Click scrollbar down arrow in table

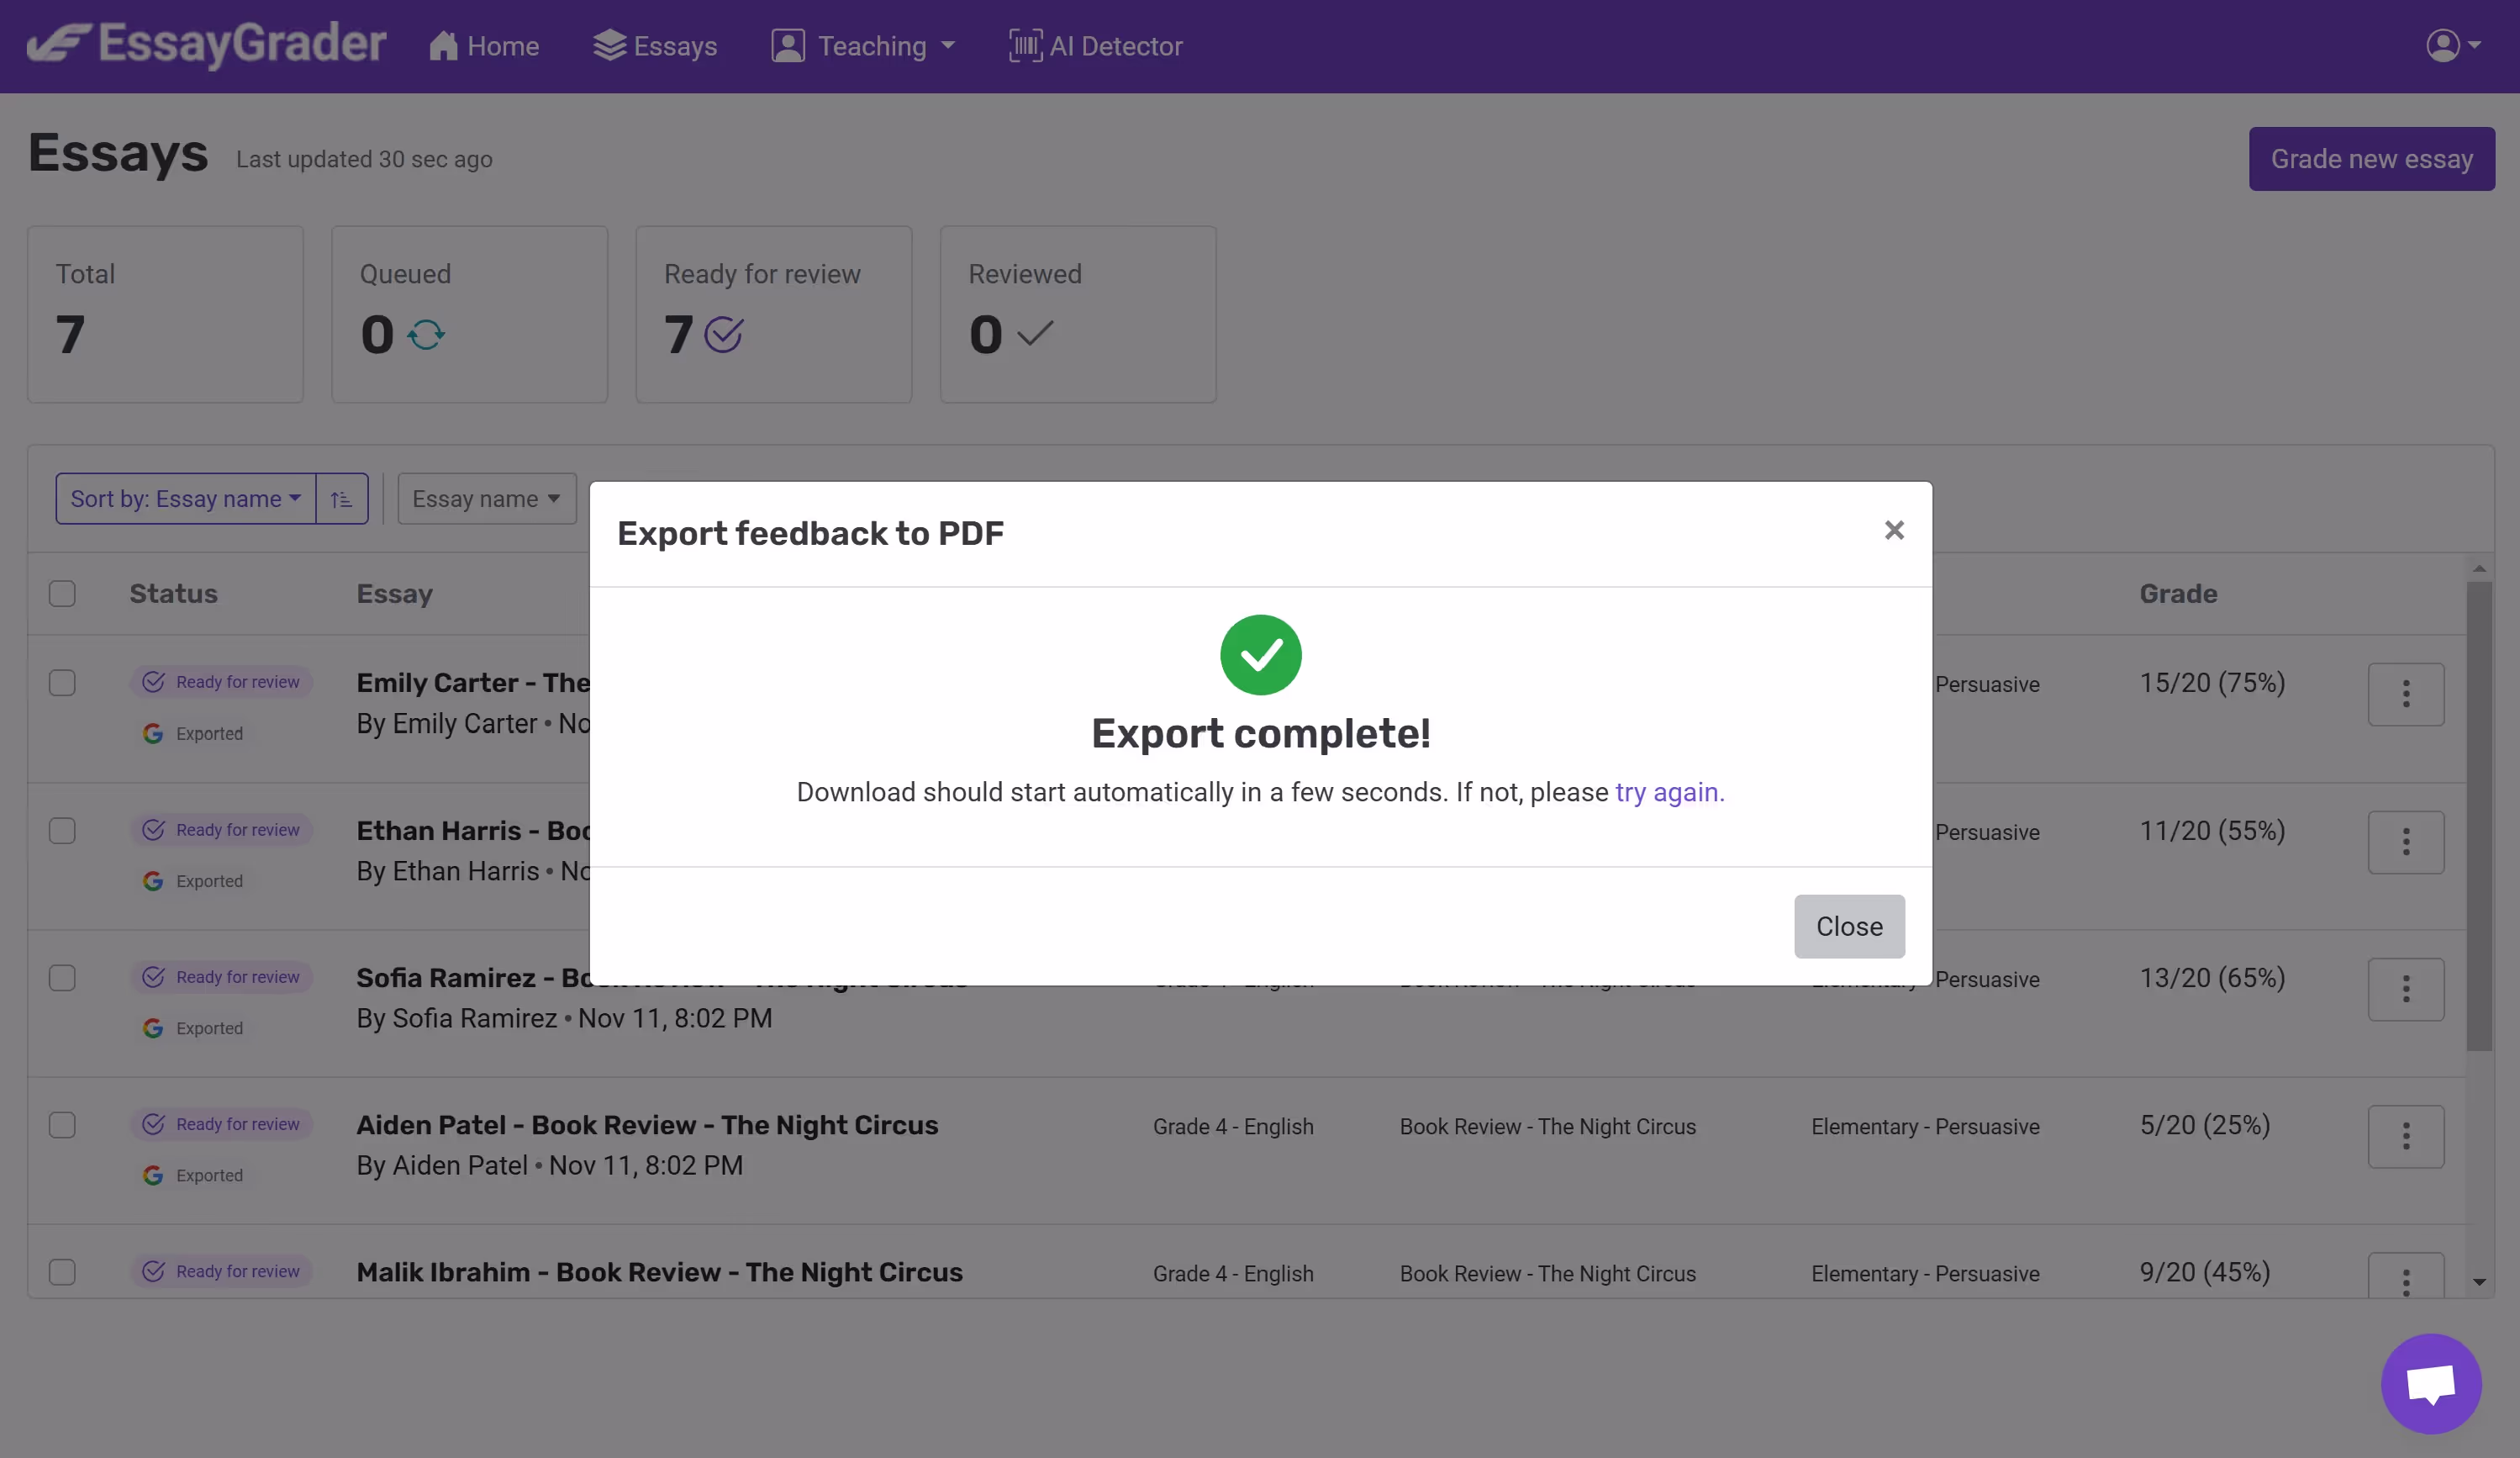coord(2478,1281)
